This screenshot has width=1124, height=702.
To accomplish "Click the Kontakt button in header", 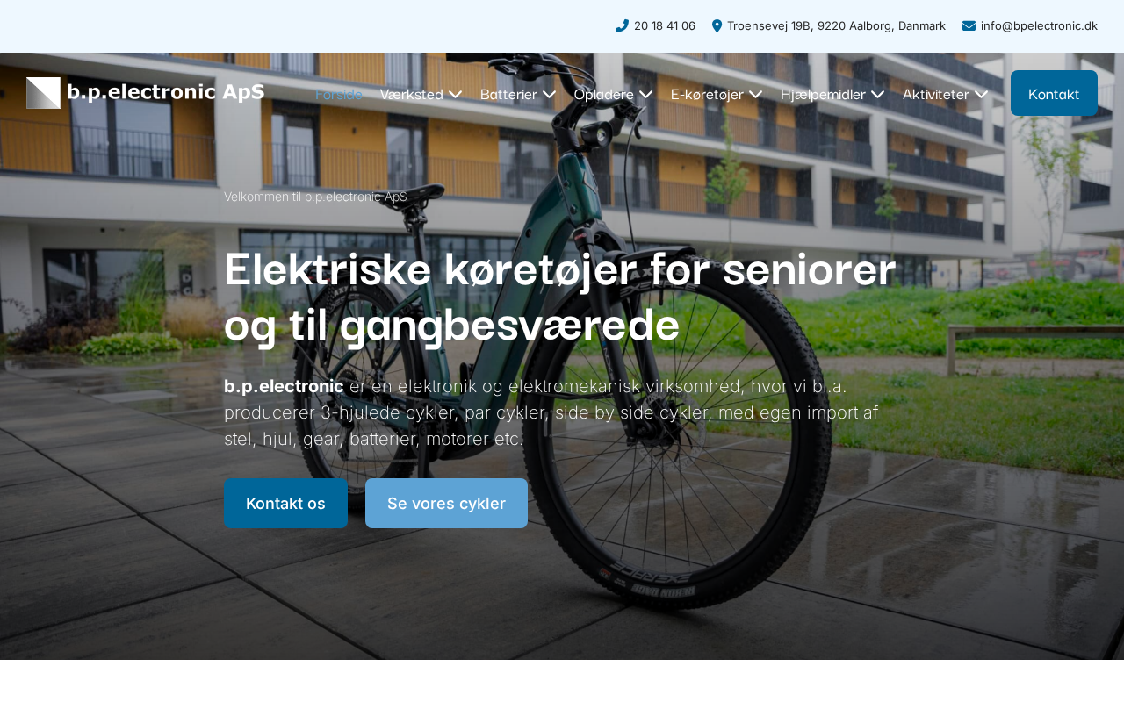I will pyautogui.click(x=1054, y=93).
